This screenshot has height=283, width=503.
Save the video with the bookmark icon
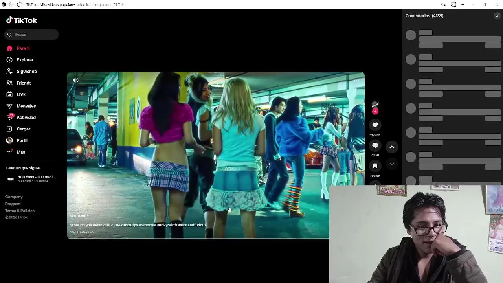[375, 166]
